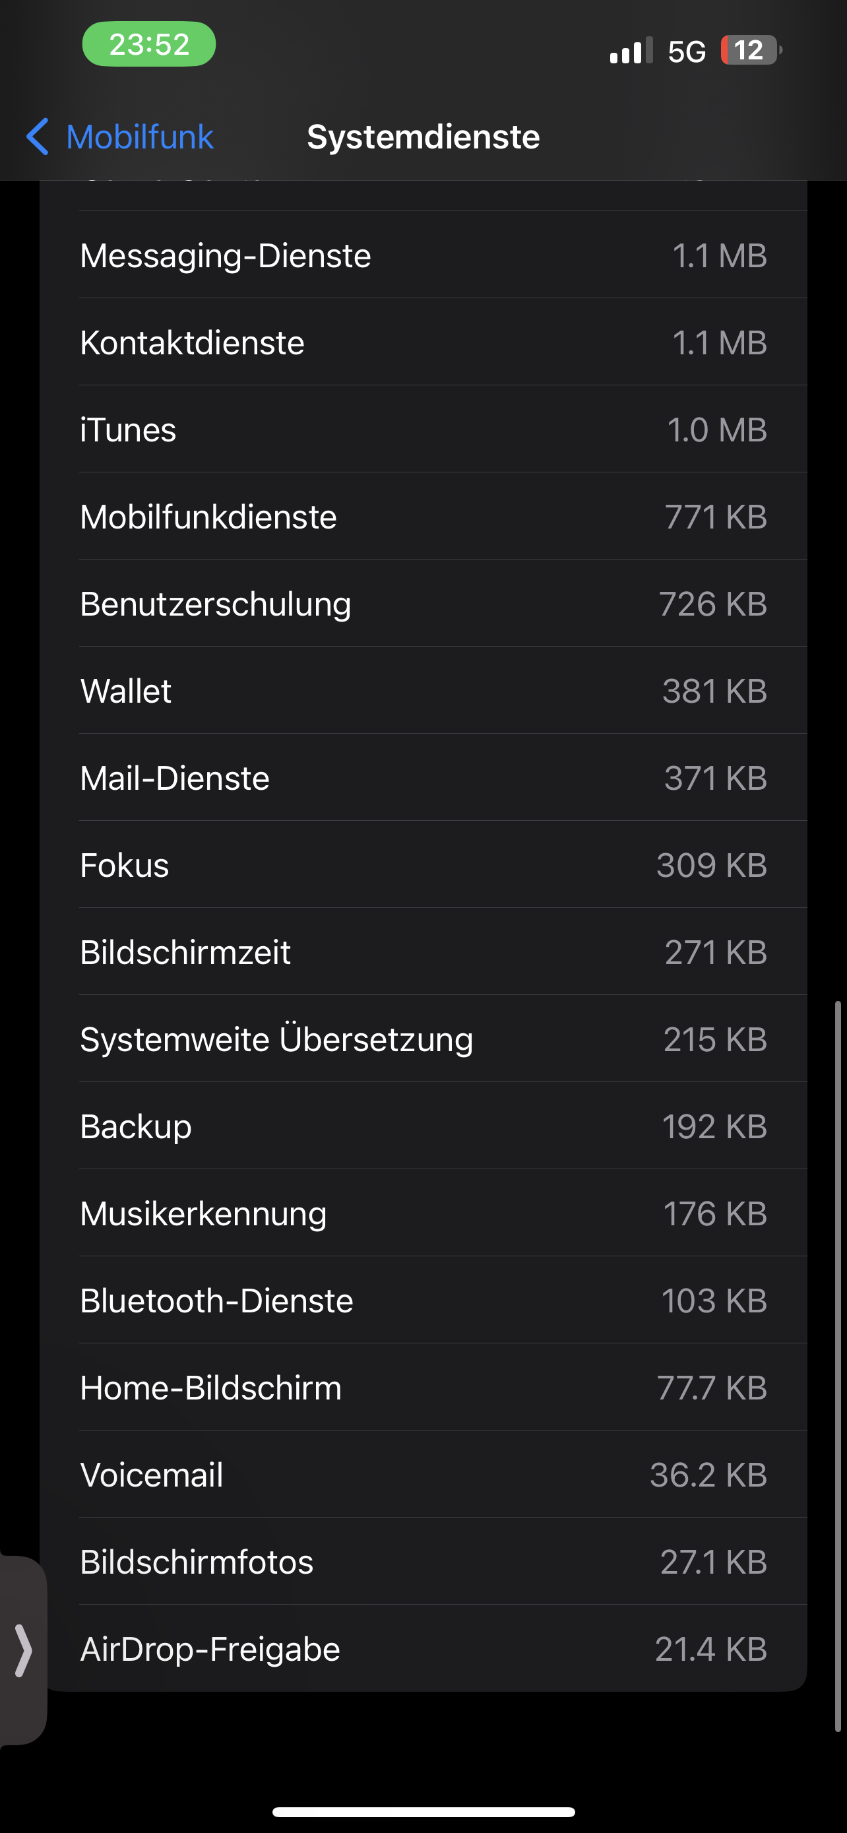Tap the cellular signal bars icon
This screenshot has height=1833, width=847.
tap(630, 51)
